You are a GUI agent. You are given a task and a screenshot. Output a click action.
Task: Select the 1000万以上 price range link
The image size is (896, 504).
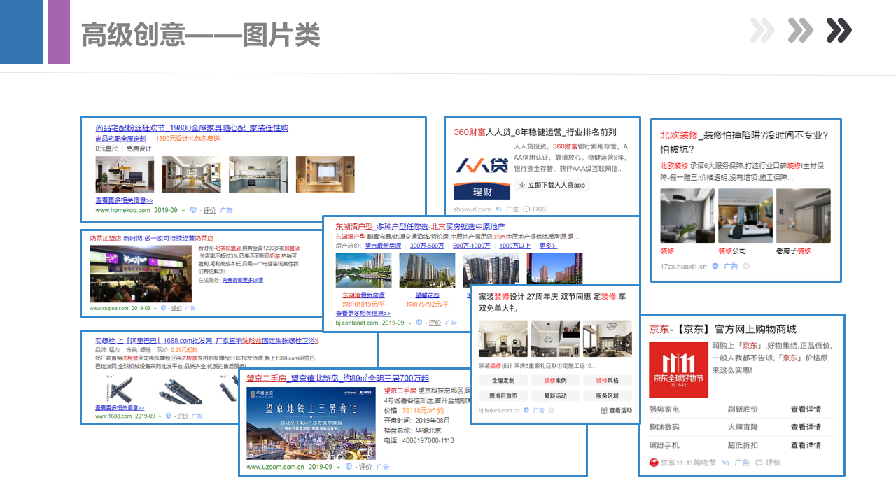tap(514, 246)
